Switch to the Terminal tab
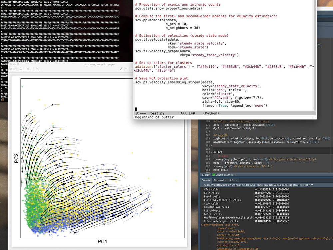 pos(218,180)
